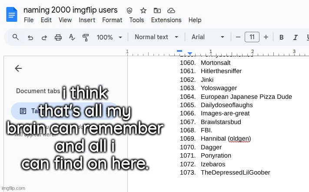Click list entry 'Izebaros'
The height and width of the screenshot is (192, 309).
(213, 164)
